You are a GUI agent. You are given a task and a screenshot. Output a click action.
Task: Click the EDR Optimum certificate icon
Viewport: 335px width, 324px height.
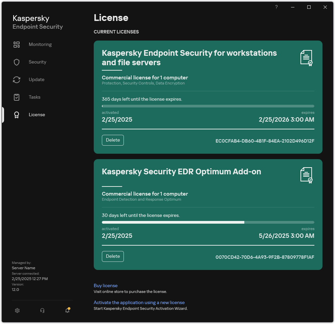click(x=306, y=175)
